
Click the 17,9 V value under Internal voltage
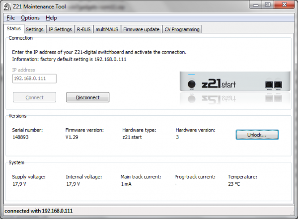coord(73,184)
